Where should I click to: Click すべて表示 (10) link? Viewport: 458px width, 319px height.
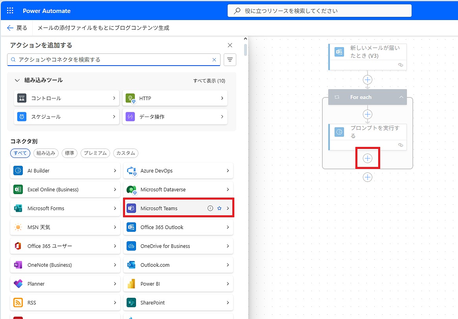pyautogui.click(x=209, y=81)
